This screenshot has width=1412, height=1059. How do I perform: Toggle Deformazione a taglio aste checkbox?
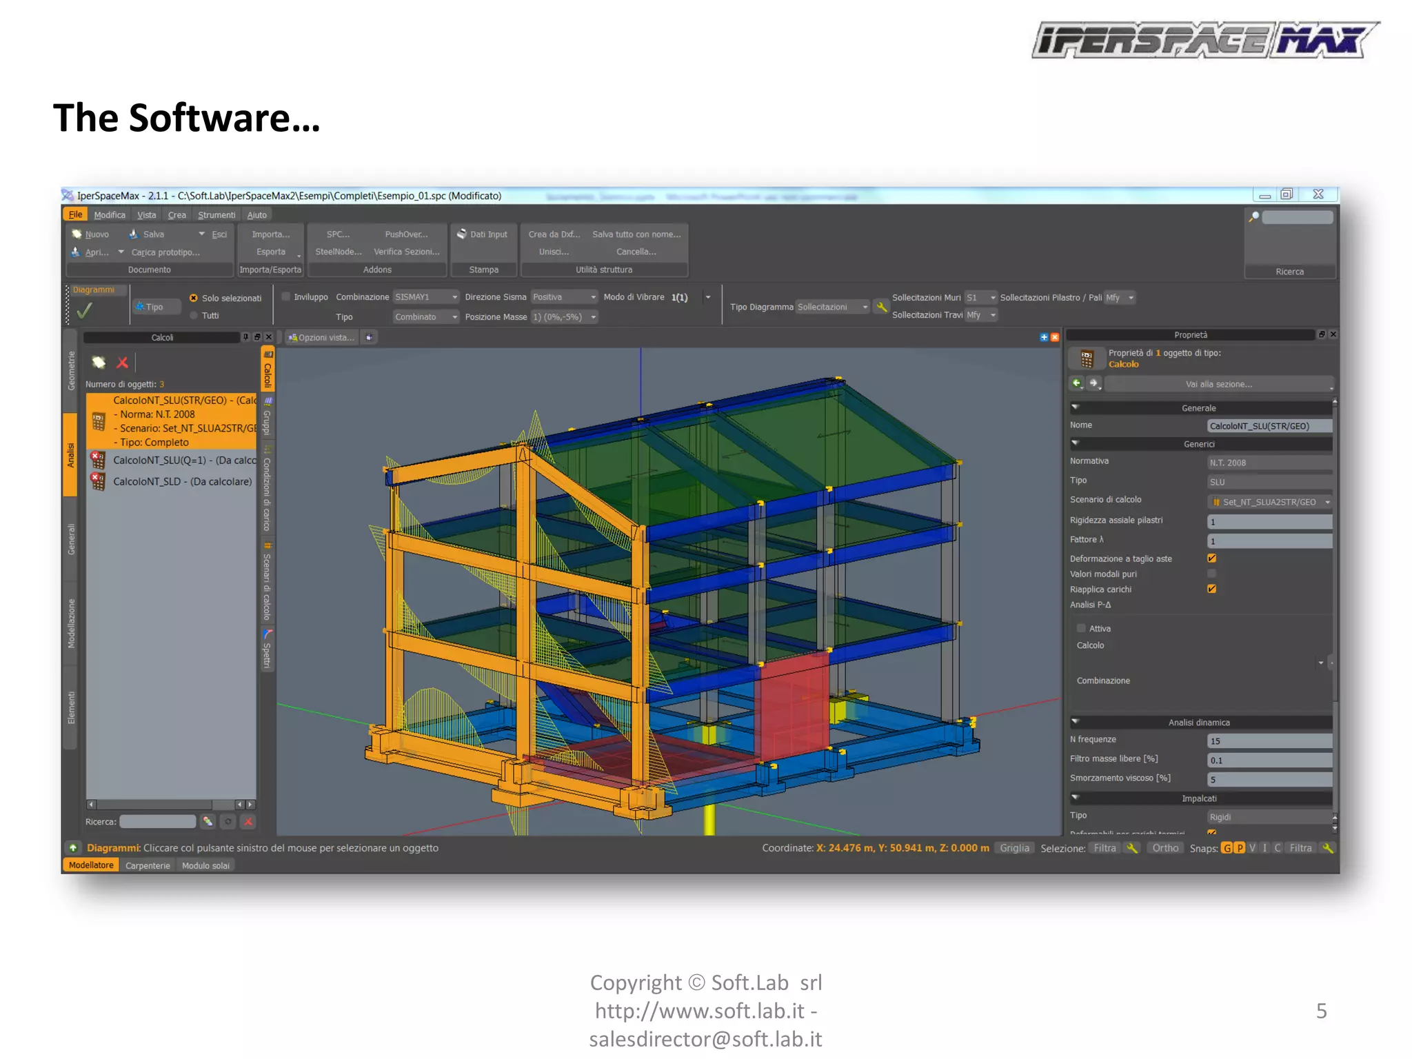coord(1211,558)
